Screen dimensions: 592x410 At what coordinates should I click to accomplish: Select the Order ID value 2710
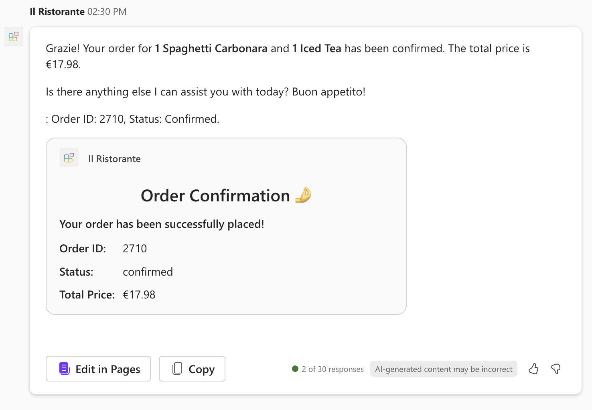click(134, 248)
